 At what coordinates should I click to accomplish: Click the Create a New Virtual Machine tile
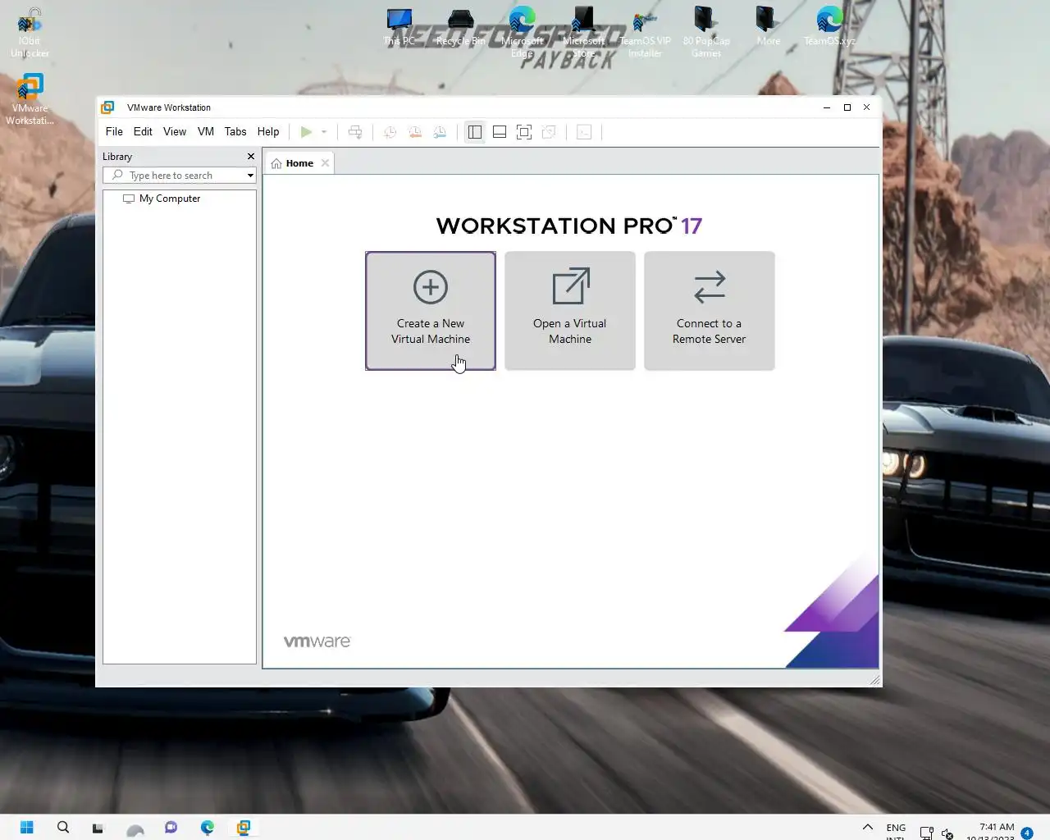(x=431, y=311)
